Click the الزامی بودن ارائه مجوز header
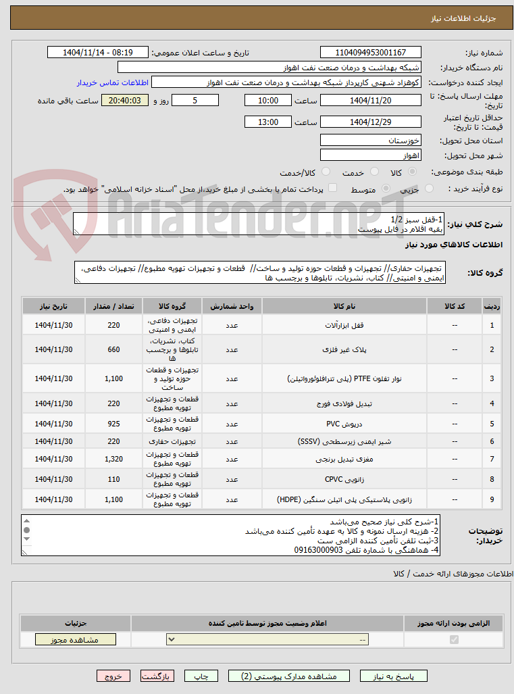 [453, 623]
